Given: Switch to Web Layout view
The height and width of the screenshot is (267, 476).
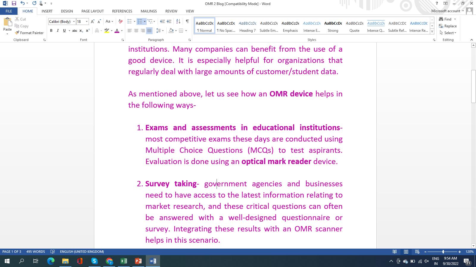Looking at the screenshot, I should (x=417, y=252).
